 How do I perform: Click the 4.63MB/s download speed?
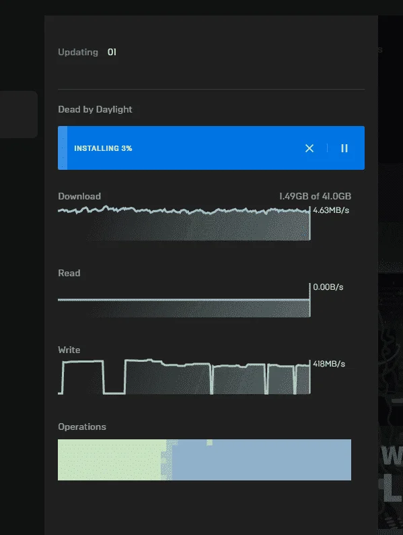click(x=331, y=210)
